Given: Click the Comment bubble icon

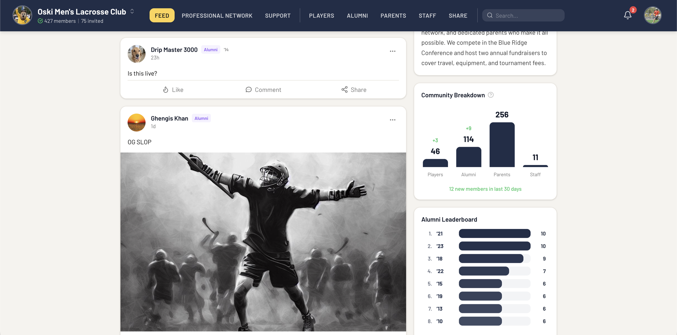Looking at the screenshot, I should 248,90.
